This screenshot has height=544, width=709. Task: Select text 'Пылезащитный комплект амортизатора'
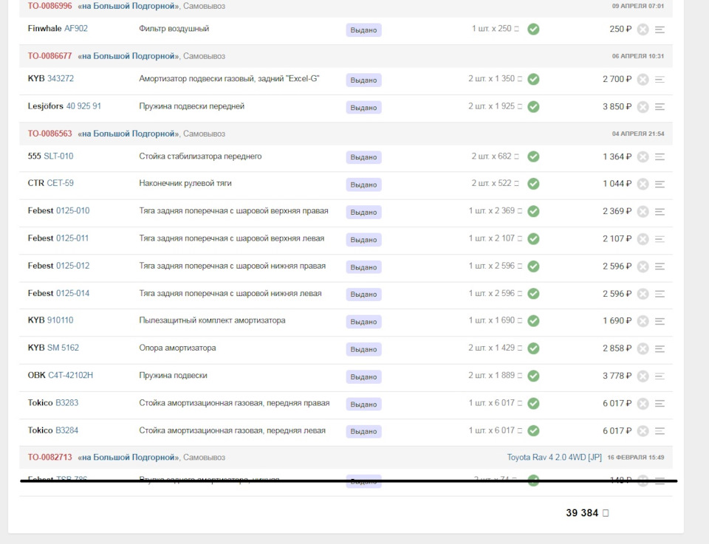tap(212, 320)
